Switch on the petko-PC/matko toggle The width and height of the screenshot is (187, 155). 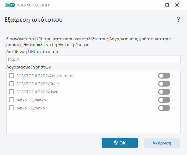coord(164,100)
